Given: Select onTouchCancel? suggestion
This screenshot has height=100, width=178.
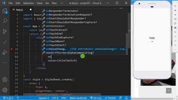Looking at the screenshot, I should click(x=84, y=30).
